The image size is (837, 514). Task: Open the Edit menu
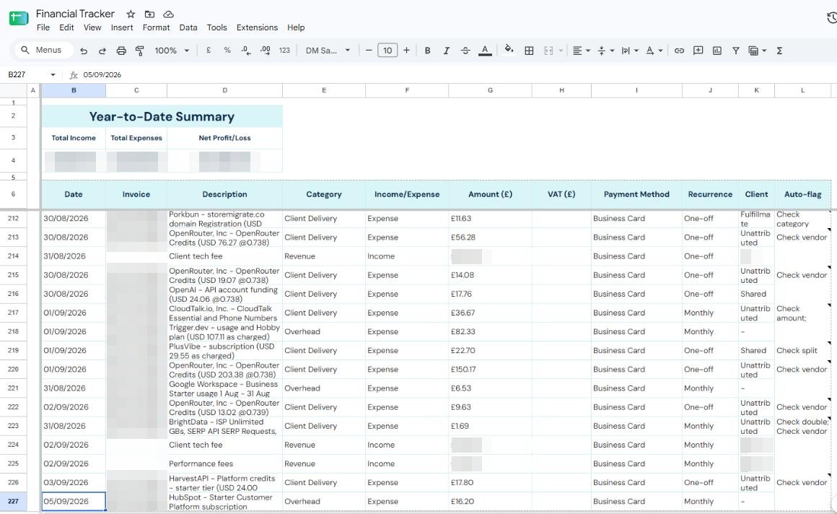point(66,27)
